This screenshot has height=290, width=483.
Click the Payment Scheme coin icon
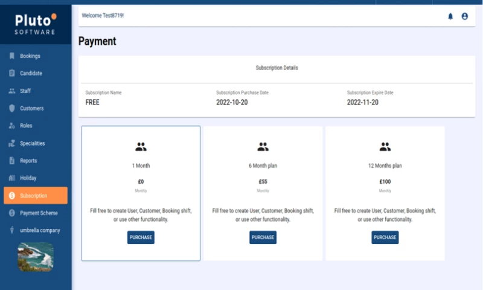[x=11, y=213]
